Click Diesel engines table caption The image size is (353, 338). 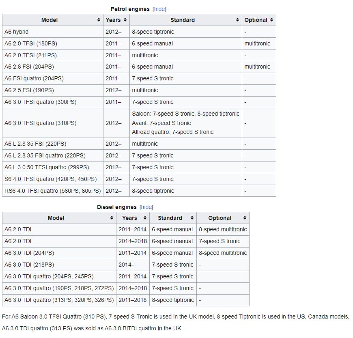[116, 207]
